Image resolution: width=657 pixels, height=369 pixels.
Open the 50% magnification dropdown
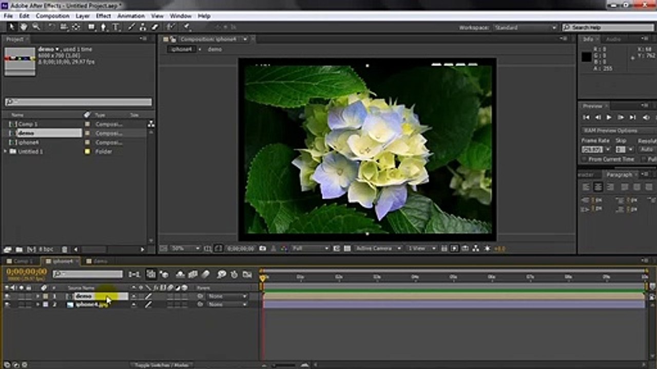tap(185, 249)
